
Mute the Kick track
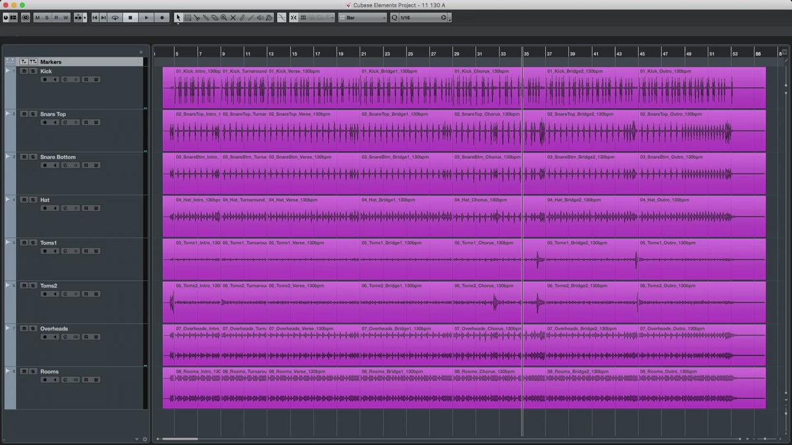pyautogui.click(x=24, y=71)
